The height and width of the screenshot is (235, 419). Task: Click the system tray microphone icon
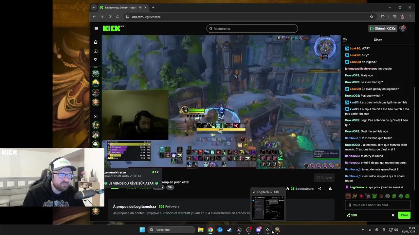tap(384, 230)
